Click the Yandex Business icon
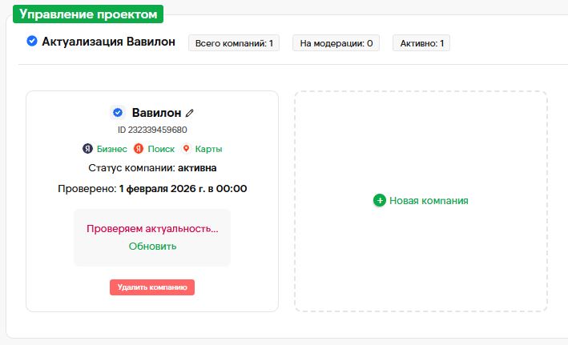 coord(88,149)
